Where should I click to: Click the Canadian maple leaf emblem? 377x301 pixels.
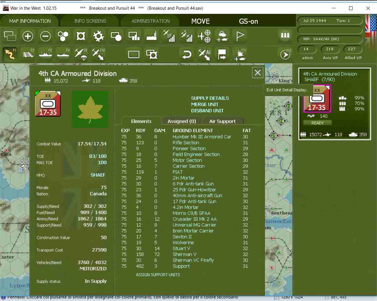click(x=90, y=109)
